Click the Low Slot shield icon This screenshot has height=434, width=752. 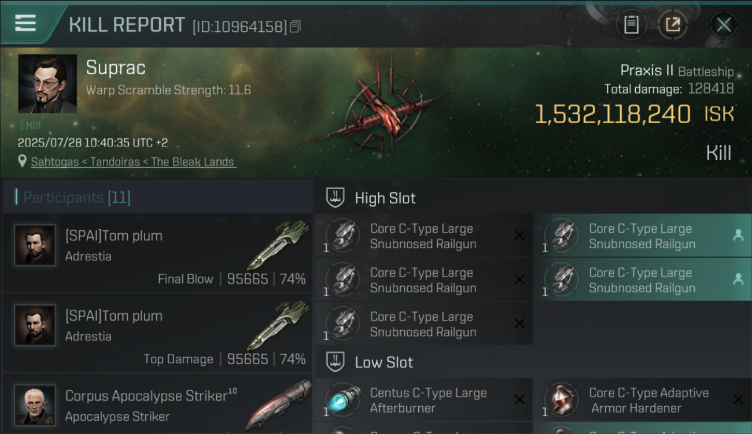pos(336,362)
